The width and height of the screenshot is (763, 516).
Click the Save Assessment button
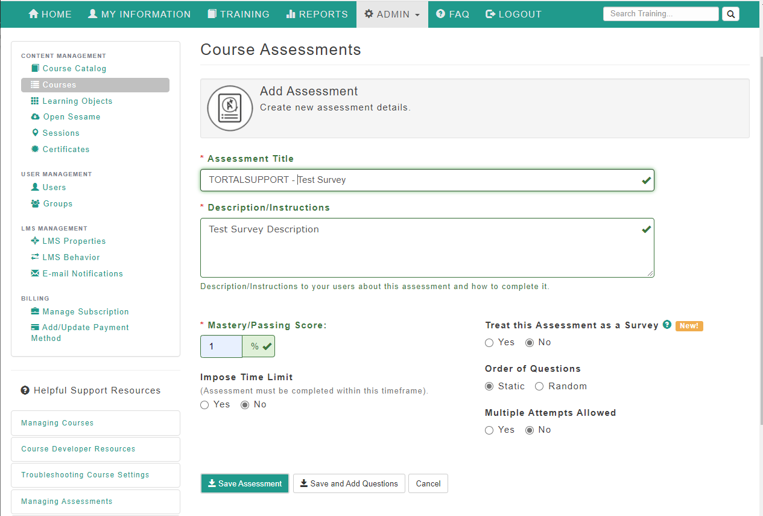point(245,483)
